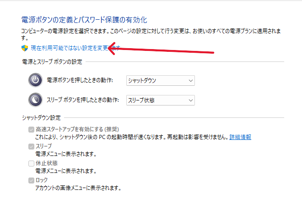The width and height of the screenshot is (302, 211).
Task: Uncheck the スリープ power menu checkbox
Action: (31, 146)
